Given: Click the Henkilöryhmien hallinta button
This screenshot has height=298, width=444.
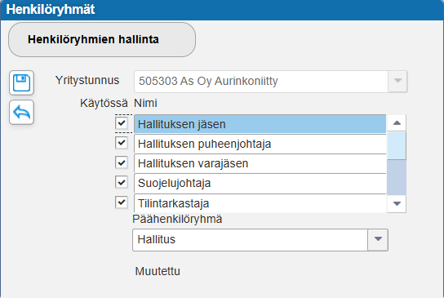Looking at the screenshot, I should pos(102,40).
